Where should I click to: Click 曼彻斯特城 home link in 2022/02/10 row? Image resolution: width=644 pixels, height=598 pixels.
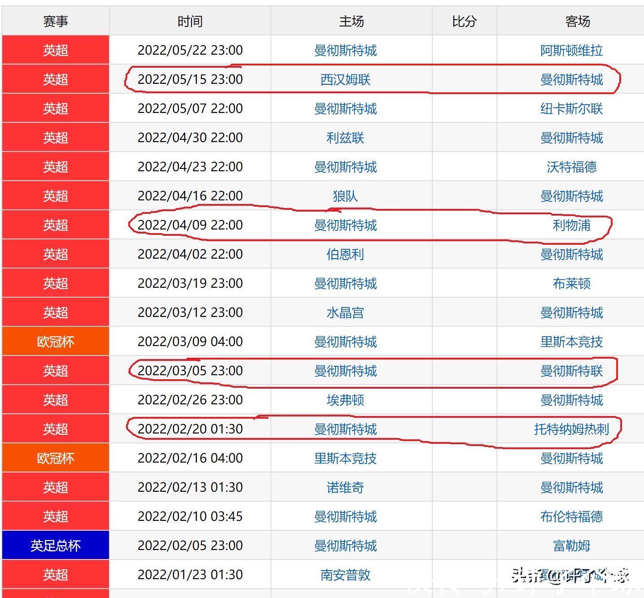(x=345, y=516)
